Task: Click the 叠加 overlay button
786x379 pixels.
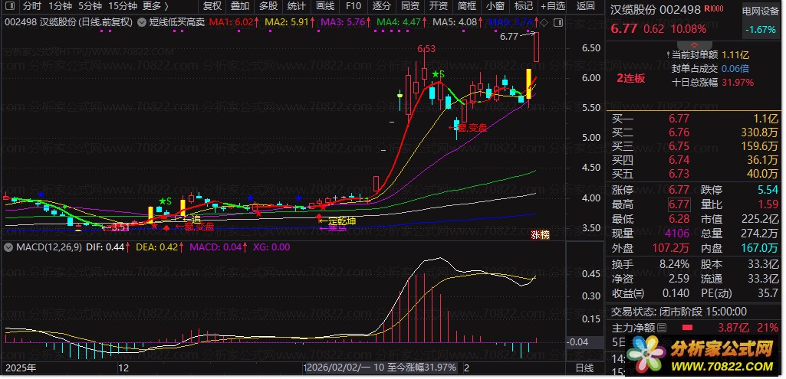Action: (x=240, y=7)
